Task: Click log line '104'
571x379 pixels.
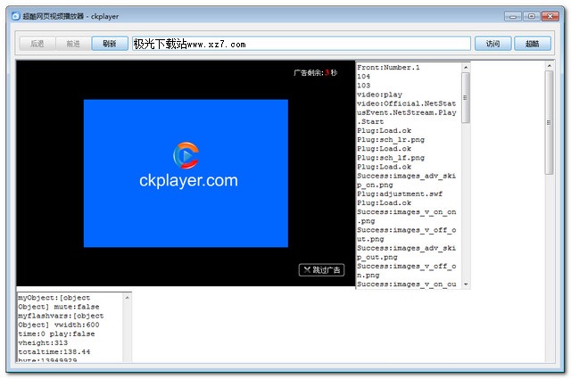Action: tap(363, 77)
